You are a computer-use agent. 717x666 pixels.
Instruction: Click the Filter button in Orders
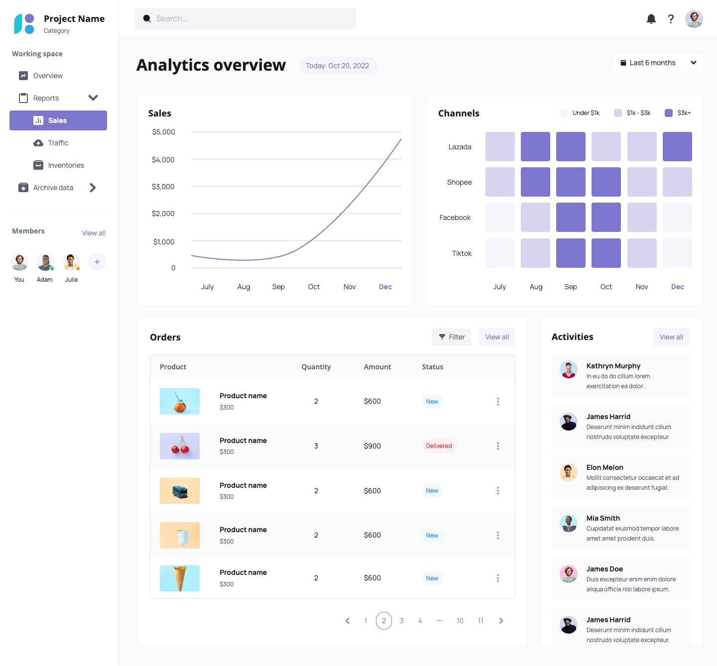coord(451,337)
